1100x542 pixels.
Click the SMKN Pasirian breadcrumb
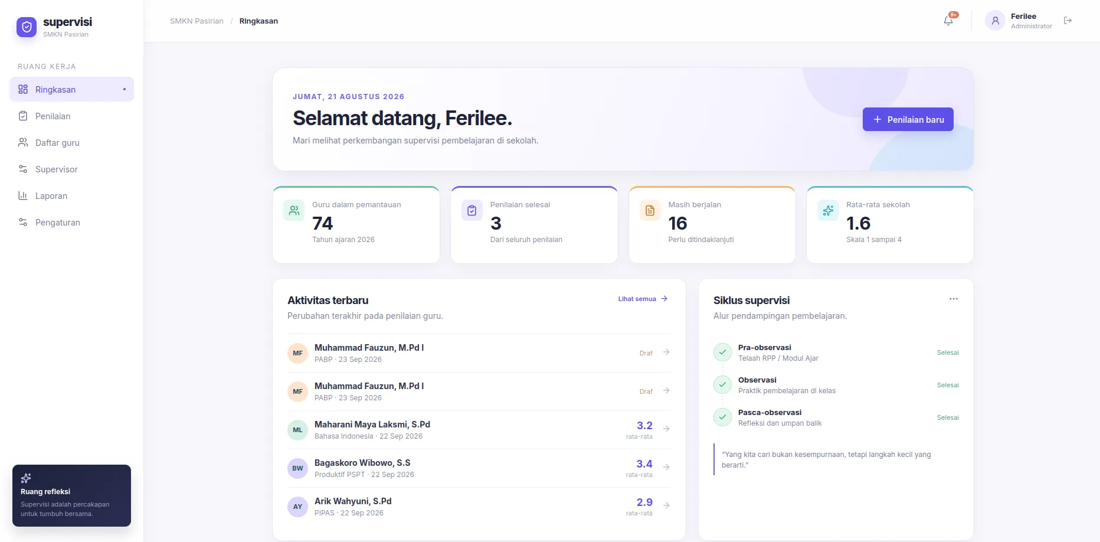(x=197, y=21)
